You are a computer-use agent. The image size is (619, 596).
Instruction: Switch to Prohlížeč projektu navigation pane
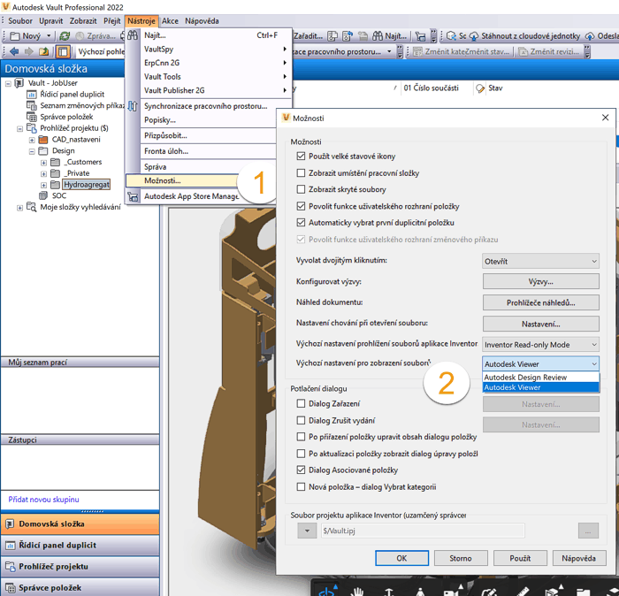tap(80, 567)
